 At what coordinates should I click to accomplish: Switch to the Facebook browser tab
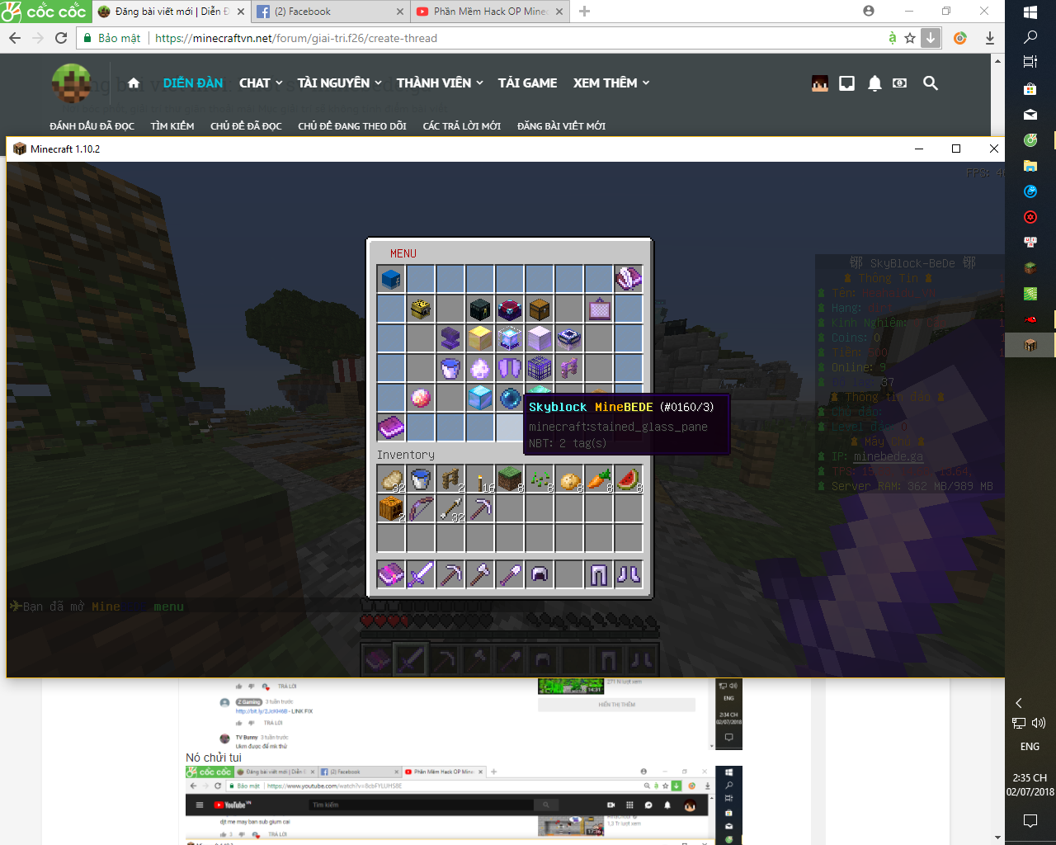pyautogui.click(x=331, y=12)
